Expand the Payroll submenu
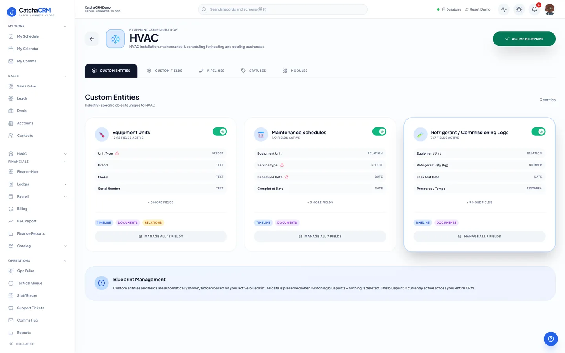This screenshot has height=353, width=565. [x=65, y=197]
